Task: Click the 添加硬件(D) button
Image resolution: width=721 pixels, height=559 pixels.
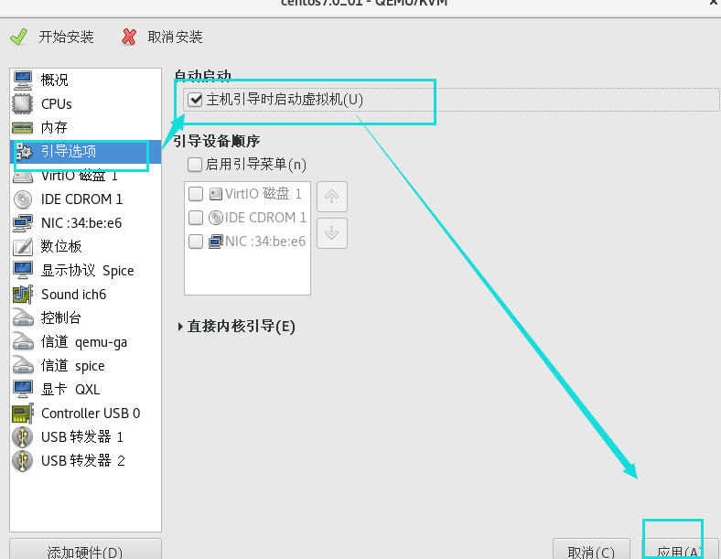Action: 85,550
